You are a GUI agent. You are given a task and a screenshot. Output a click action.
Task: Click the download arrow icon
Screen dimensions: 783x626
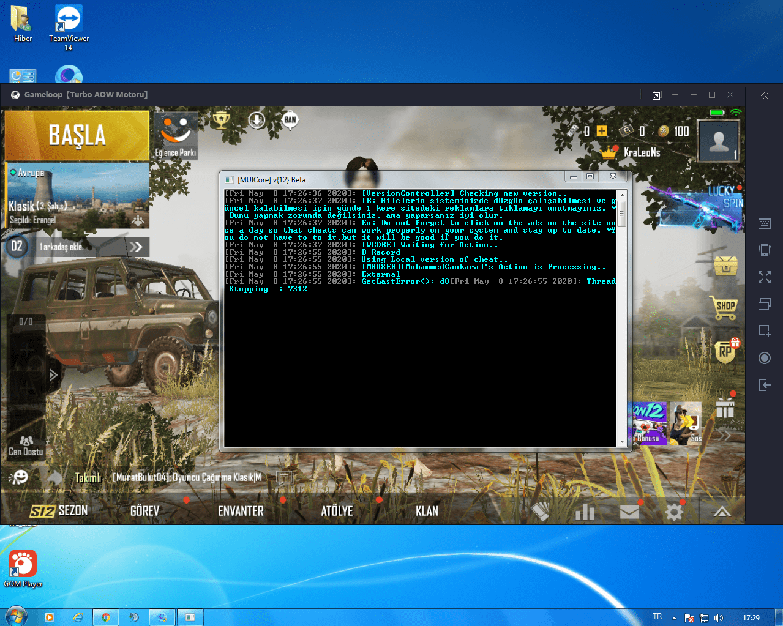257,120
